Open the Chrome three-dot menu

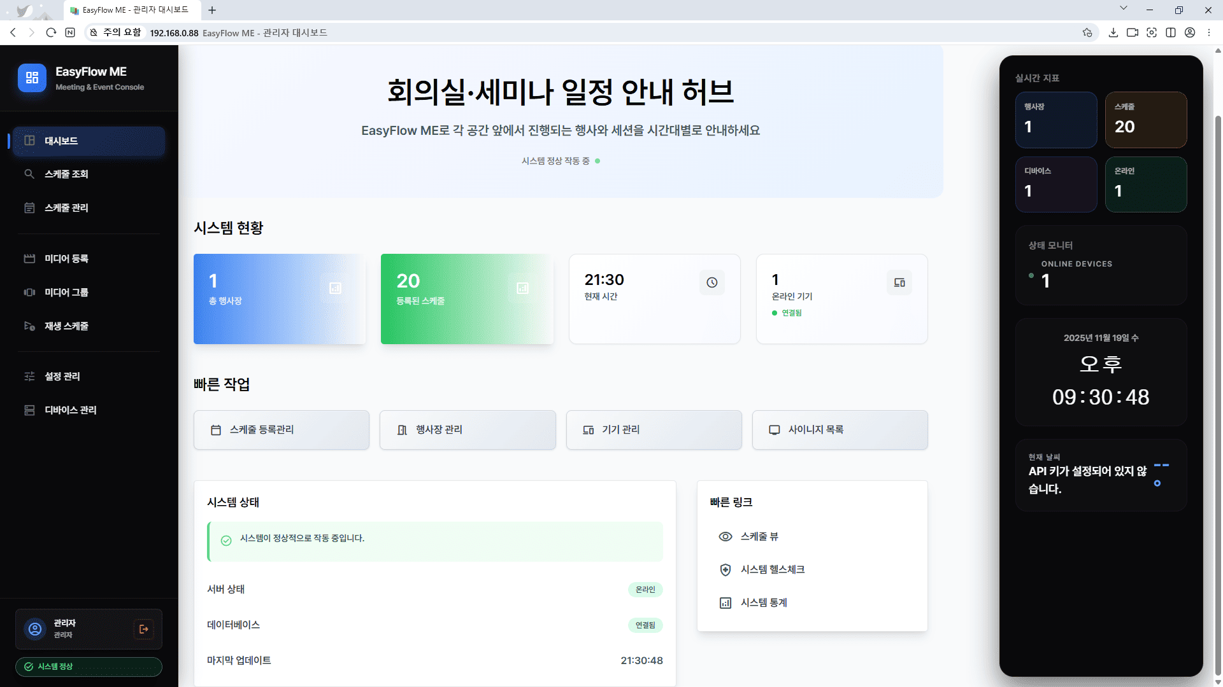[1210, 32]
